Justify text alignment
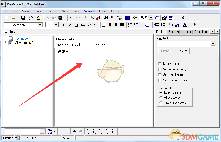The width and height of the screenshot is (221, 142). (x=122, y=25)
